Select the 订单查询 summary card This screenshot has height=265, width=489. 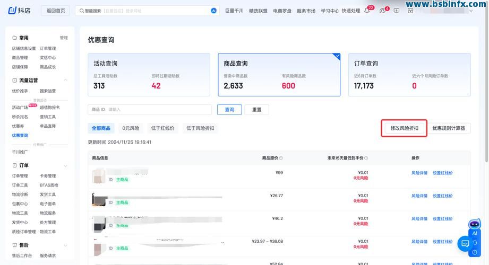[409, 75]
